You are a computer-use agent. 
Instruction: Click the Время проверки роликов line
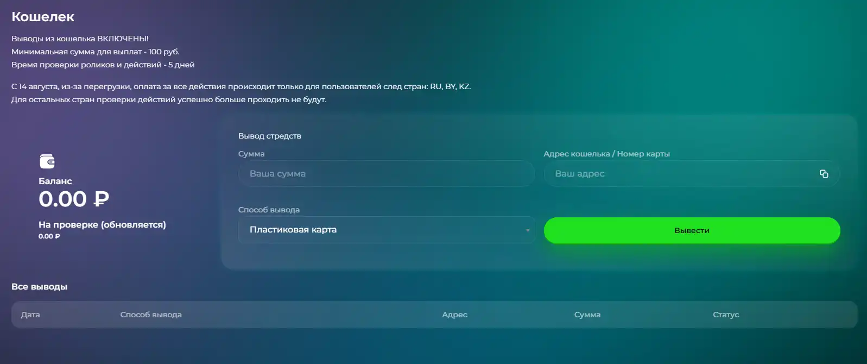[x=103, y=65]
